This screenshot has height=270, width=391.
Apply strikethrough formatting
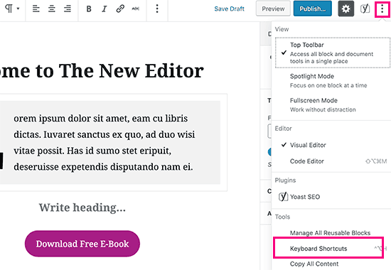135,9
